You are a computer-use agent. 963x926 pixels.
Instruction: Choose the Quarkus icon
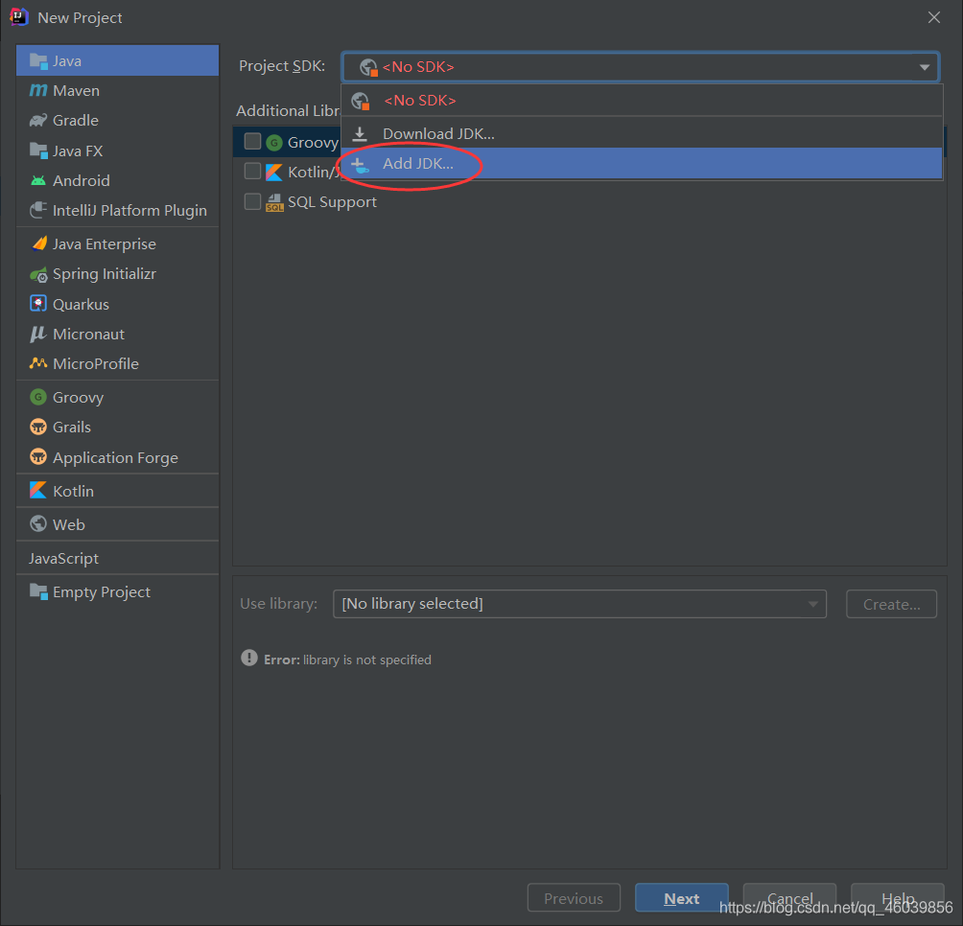[38, 304]
